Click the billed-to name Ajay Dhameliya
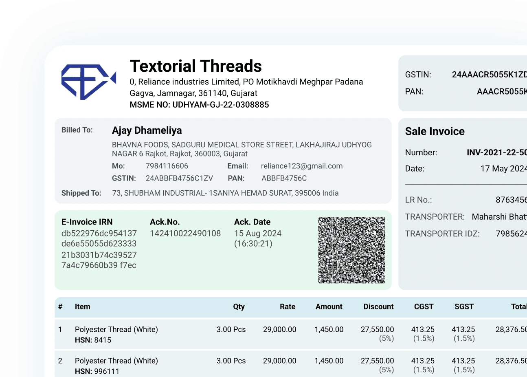Viewport: 527px width, 377px height. (x=147, y=130)
